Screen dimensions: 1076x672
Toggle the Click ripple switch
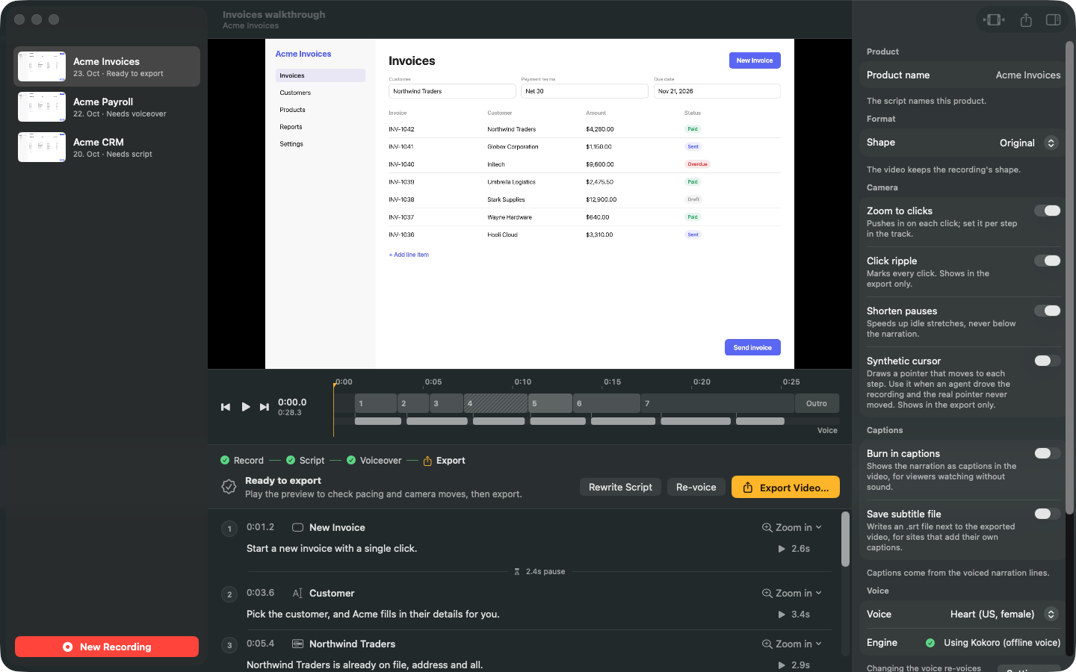[1048, 261]
